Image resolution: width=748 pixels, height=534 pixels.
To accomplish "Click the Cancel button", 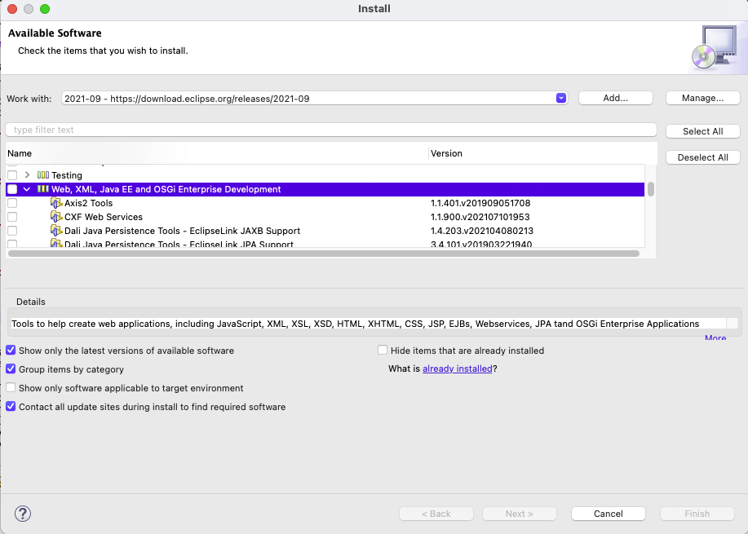I will click(609, 514).
